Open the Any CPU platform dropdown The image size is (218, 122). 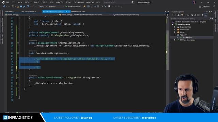(56, 6)
